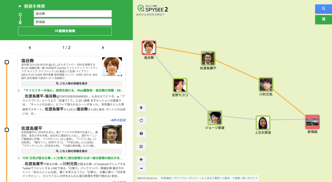Expand the chevron beside 川村 元気が語る仕事 article
The image size is (332, 182).
pyautogui.click(x=19, y=158)
